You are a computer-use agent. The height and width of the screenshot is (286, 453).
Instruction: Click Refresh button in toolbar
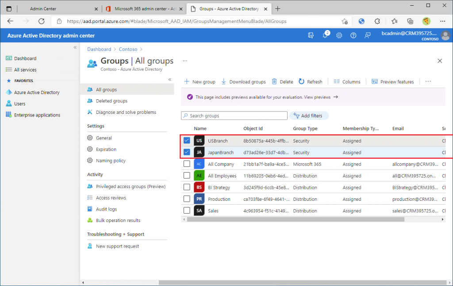[x=311, y=82]
